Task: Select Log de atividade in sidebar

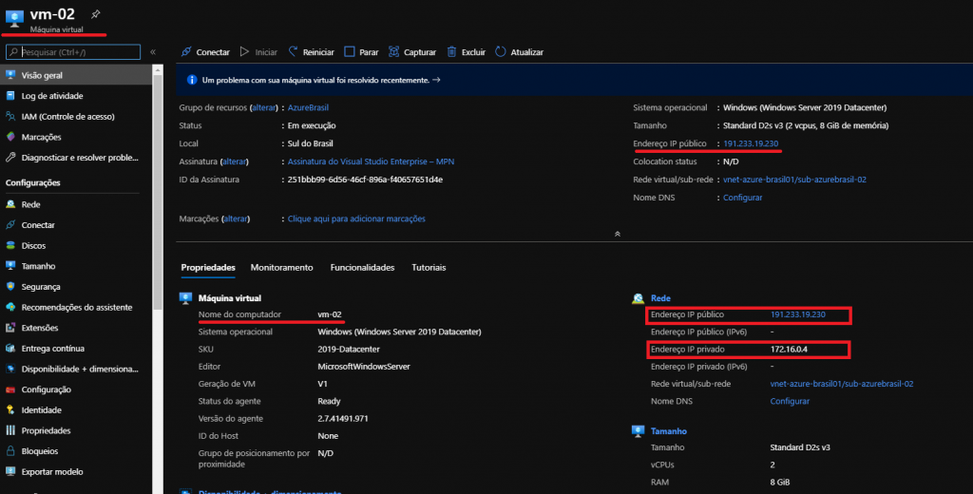Action: click(x=52, y=96)
